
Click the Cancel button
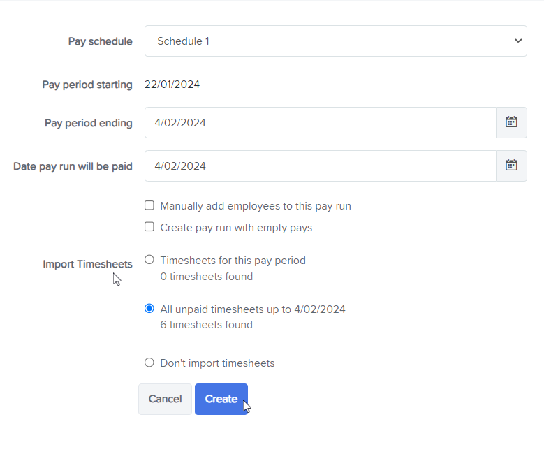point(165,399)
